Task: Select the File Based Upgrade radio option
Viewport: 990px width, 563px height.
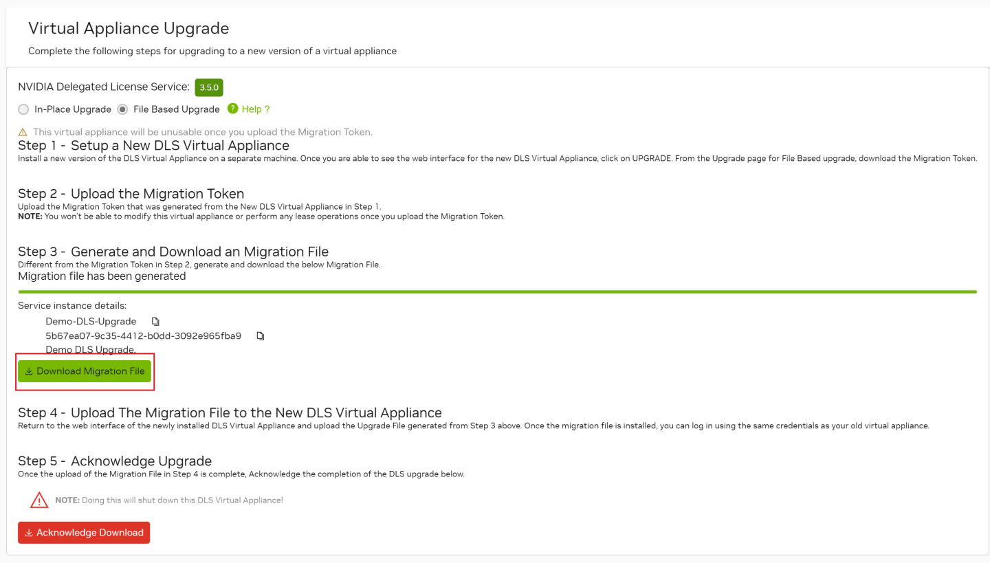Action: click(x=122, y=109)
